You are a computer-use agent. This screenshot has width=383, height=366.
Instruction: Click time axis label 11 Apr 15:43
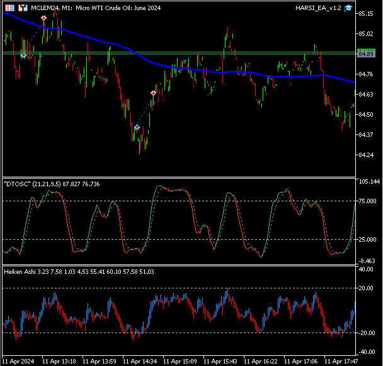220,362
